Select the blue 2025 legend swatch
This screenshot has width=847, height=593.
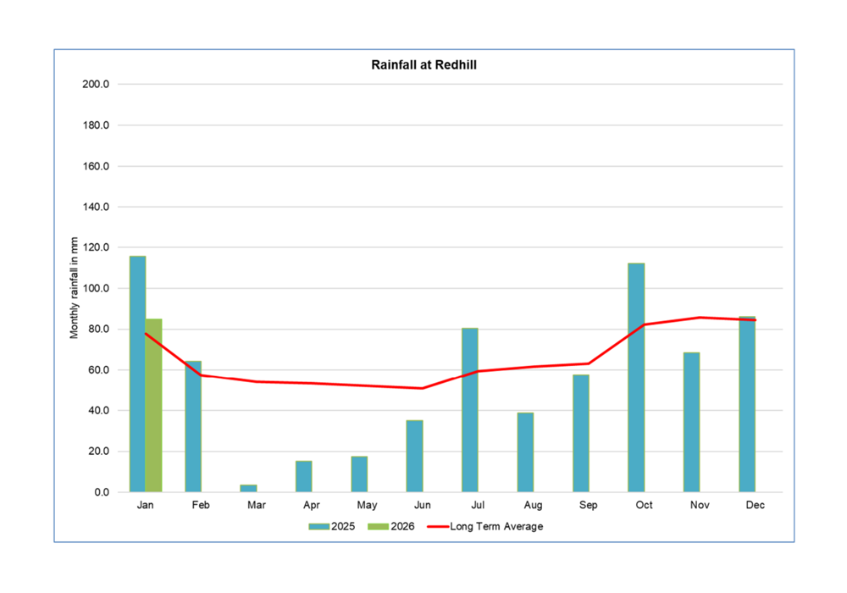[x=318, y=526]
